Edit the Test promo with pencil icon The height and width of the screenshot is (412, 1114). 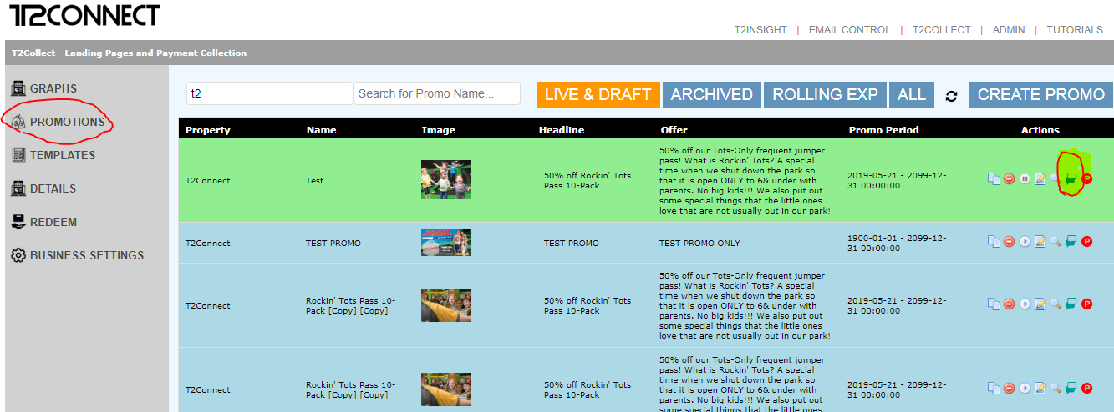coord(1040,179)
